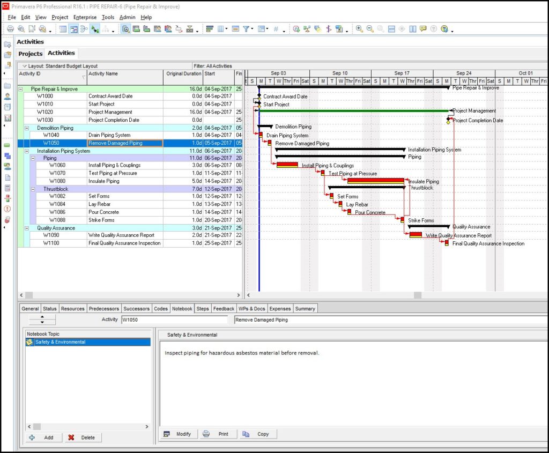The width and height of the screenshot is (549, 453).
Task: Click the Modify button under Safety & Environmental
Action: coord(179,434)
